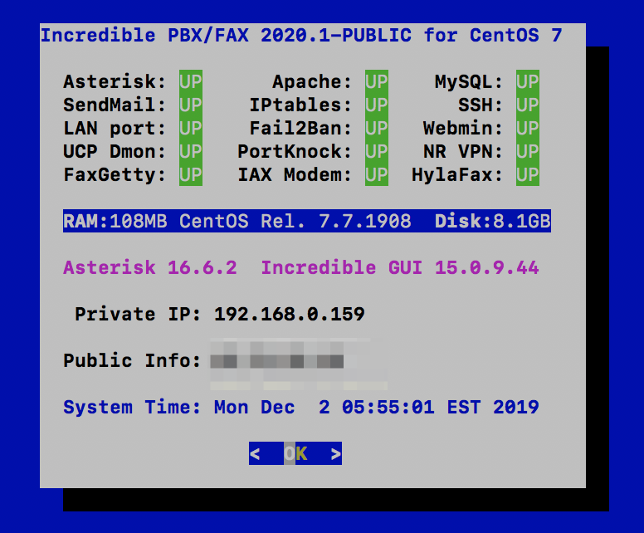Select the FaxGetty UP status
The height and width of the screenshot is (533, 644).
pos(191,174)
